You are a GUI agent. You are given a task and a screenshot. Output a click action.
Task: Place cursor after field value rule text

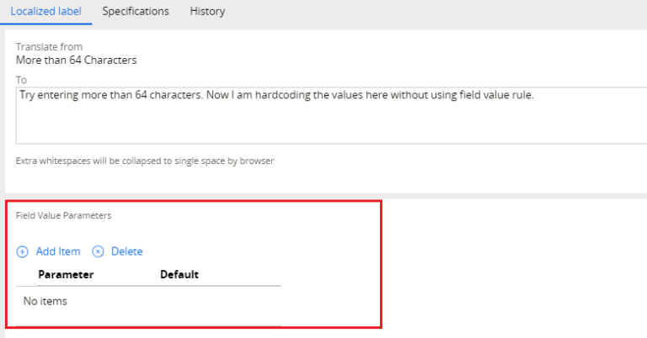pyautogui.click(x=534, y=95)
